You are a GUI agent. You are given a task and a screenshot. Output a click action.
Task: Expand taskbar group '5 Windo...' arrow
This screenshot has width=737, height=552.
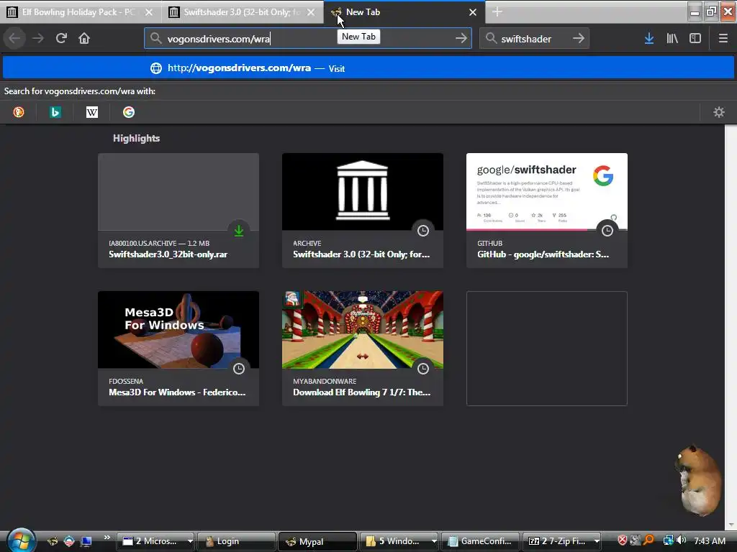(x=433, y=541)
